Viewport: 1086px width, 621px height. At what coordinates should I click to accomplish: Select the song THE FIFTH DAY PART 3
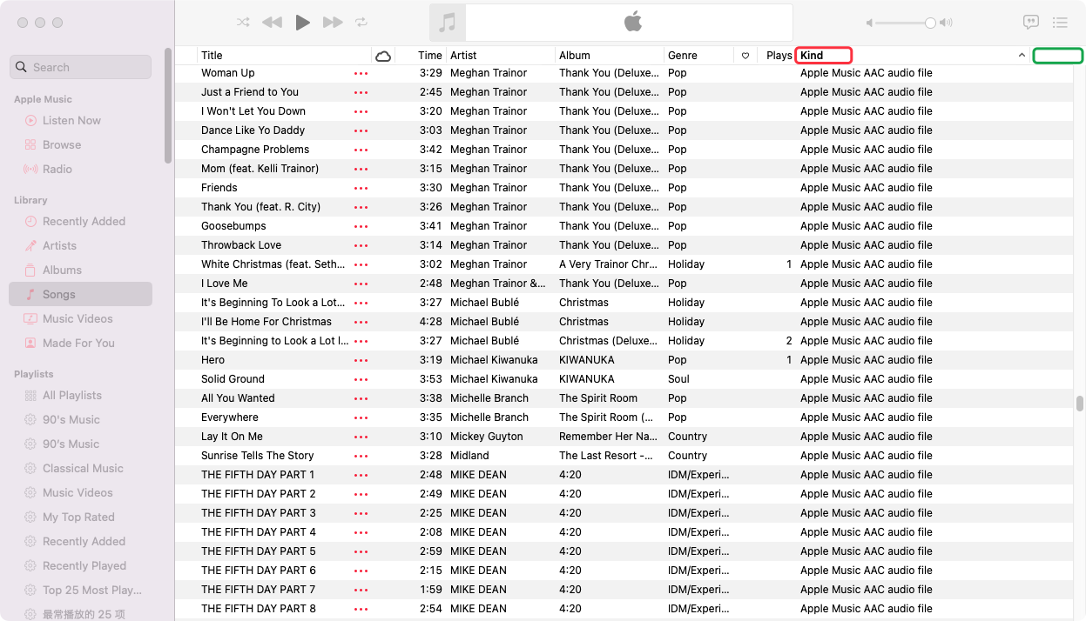pyautogui.click(x=259, y=513)
